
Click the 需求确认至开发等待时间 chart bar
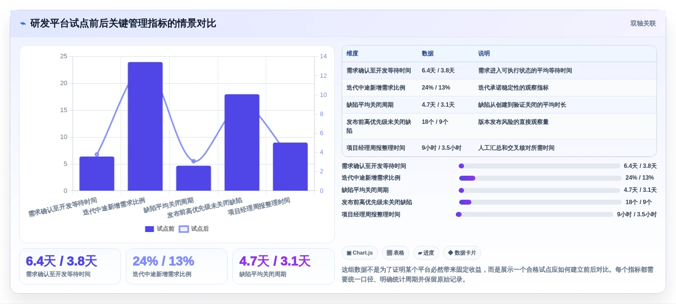[97, 174]
